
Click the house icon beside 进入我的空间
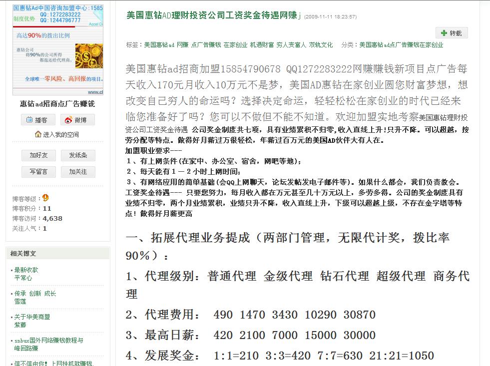pyautogui.click(x=38, y=134)
